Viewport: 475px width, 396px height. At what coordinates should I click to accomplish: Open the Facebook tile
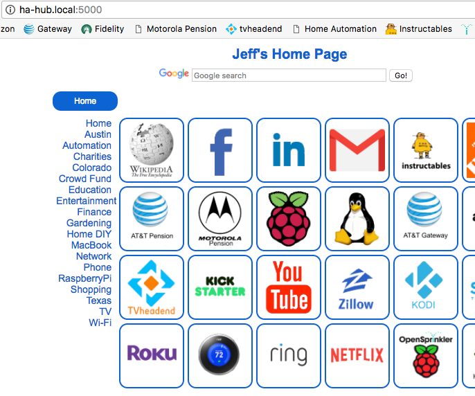[220, 150]
